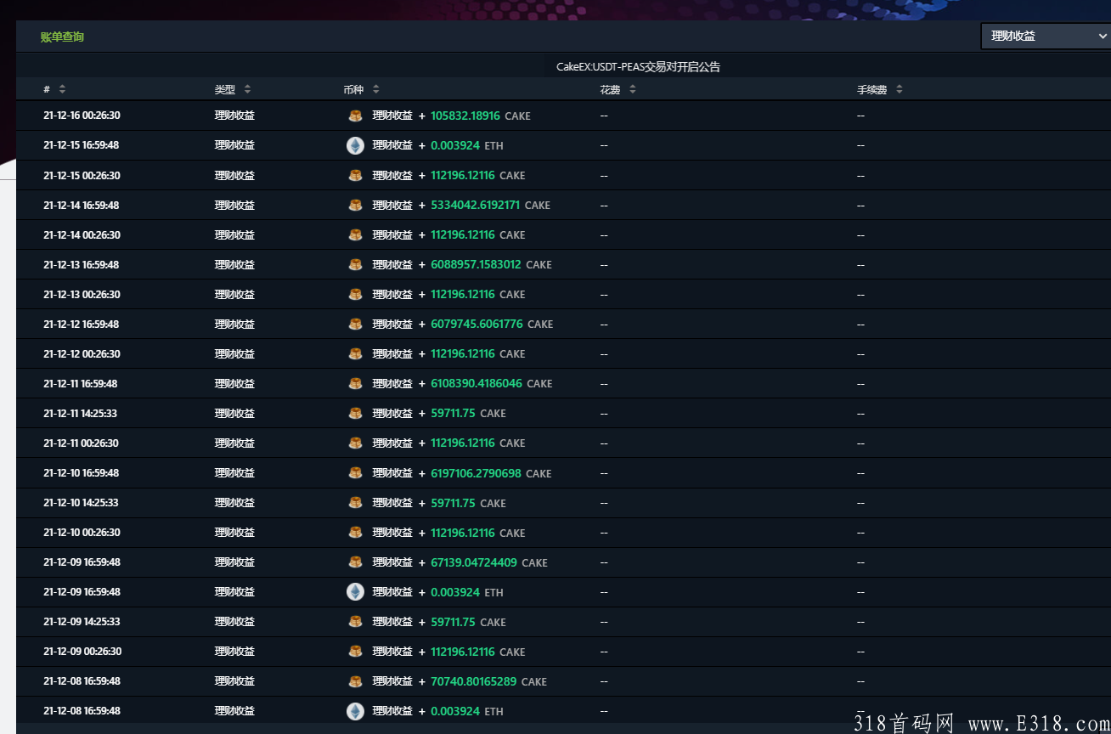1111x734 pixels.
Task: Click the ETH icon in the 21-12-08 16:59:48 row
Action: 355,711
